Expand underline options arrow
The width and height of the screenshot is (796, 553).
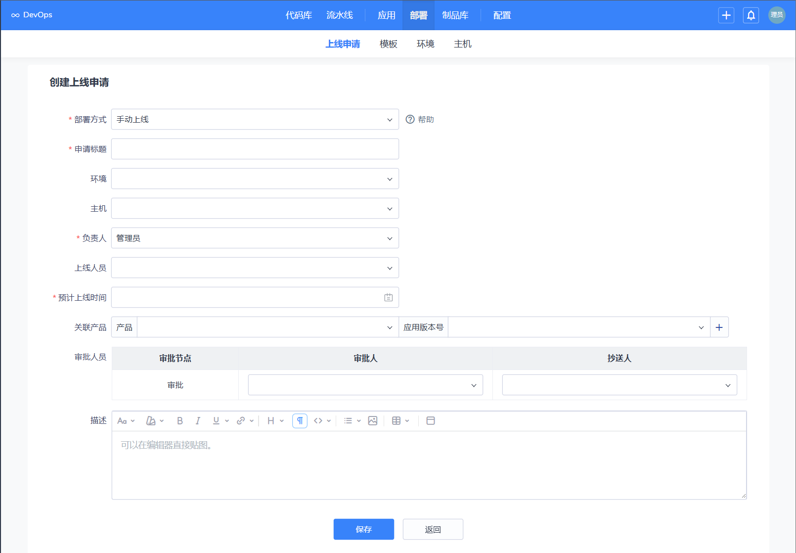(227, 421)
